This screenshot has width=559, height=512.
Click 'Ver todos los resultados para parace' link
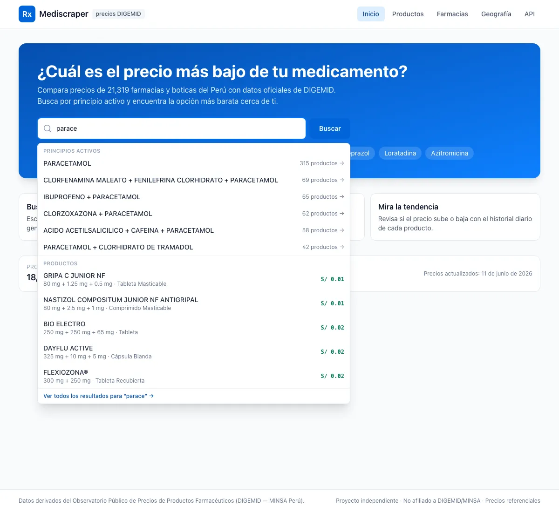coord(98,396)
